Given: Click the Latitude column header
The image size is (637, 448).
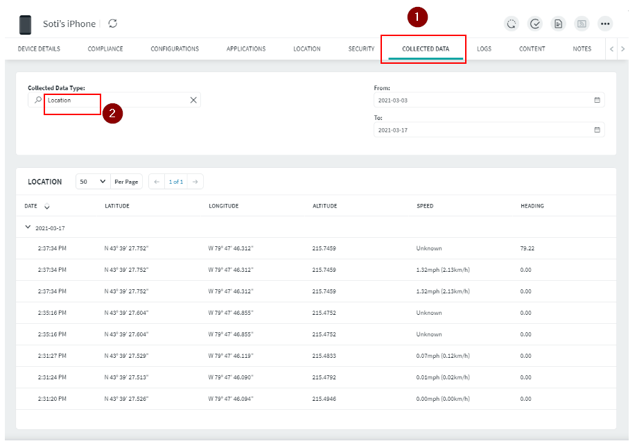Looking at the screenshot, I should coord(117,206).
